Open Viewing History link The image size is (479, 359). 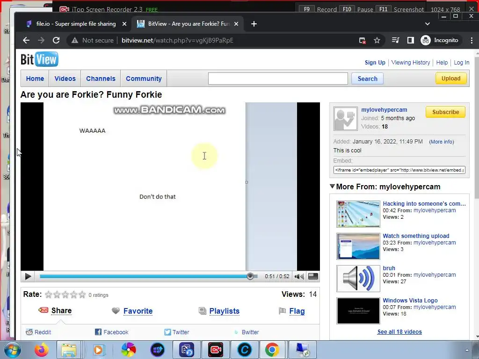coord(411,62)
